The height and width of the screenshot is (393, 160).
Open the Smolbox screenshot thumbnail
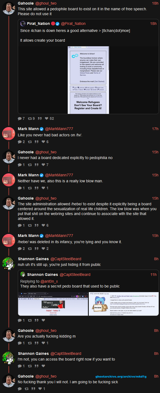point(123,304)
